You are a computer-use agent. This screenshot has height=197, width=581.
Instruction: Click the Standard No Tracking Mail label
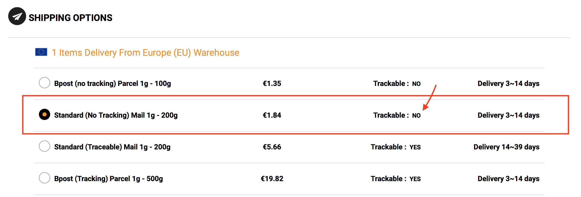point(116,115)
